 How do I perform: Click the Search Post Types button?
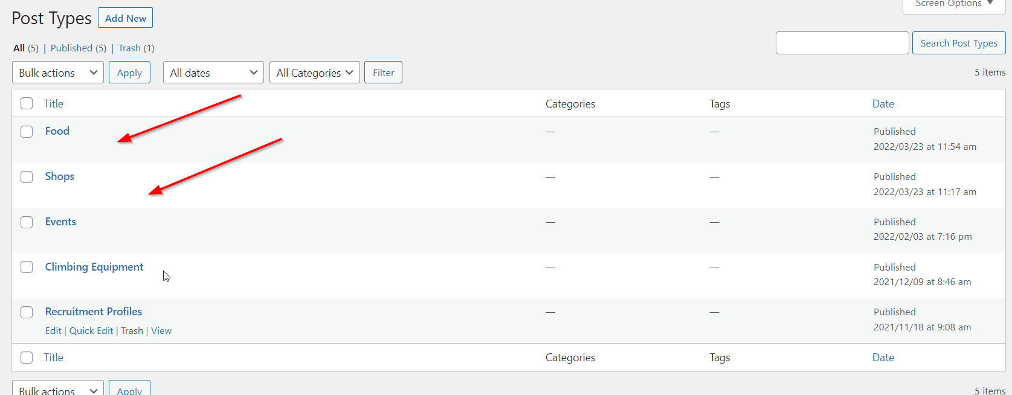point(958,43)
